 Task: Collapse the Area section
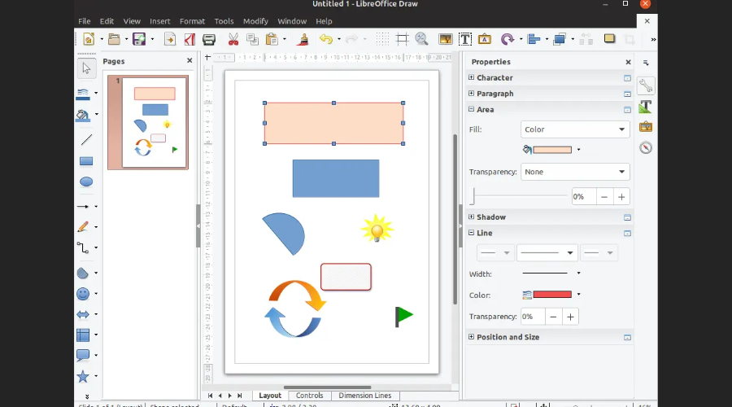[x=471, y=109]
